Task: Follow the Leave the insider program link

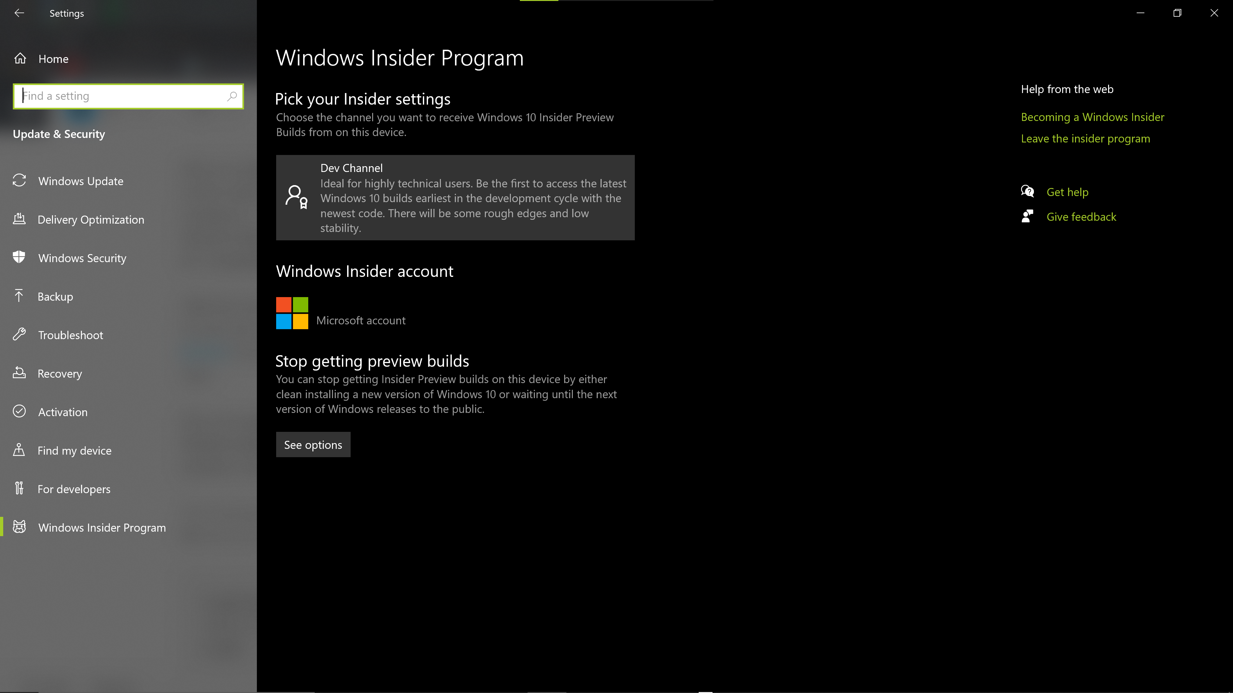Action: point(1085,139)
